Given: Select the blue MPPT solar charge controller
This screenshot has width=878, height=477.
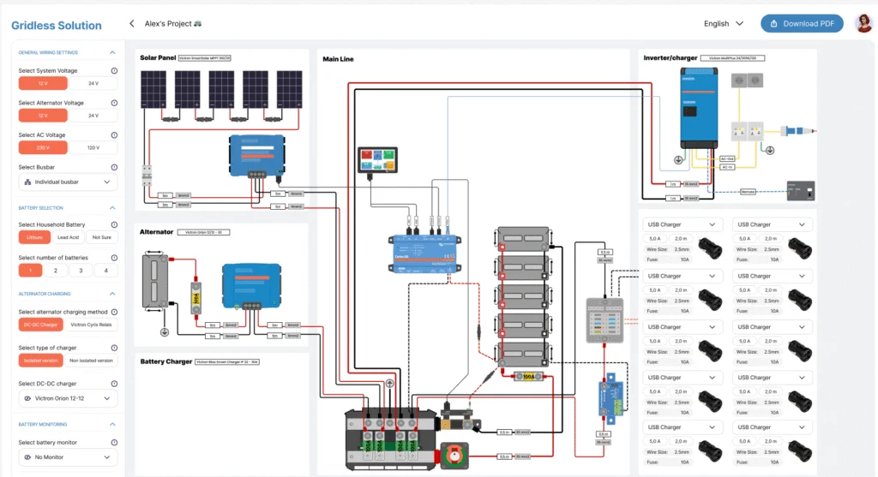Looking at the screenshot, I should [257, 157].
